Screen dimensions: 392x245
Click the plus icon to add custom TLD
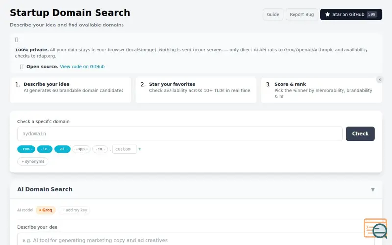[140, 149]
